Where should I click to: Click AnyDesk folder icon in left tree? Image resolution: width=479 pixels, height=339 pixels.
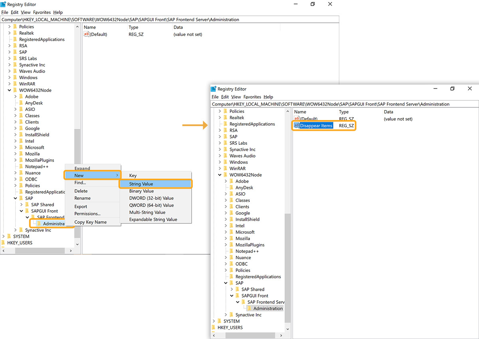point(21,103)
